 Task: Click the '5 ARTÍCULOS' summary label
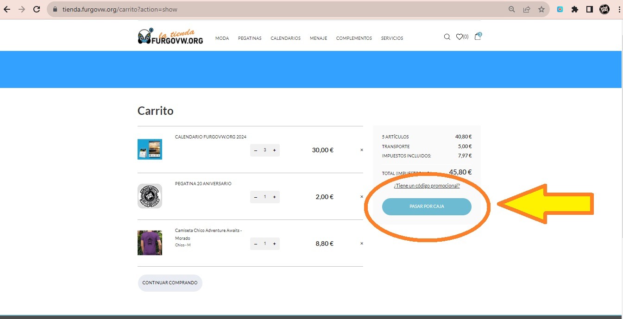pos(396,137)
